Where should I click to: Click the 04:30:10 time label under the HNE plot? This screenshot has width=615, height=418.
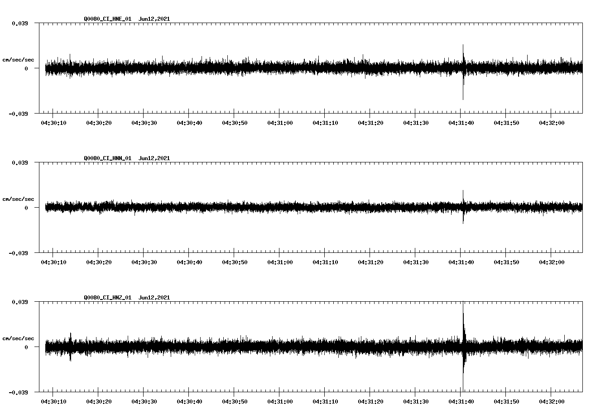(x=53, y=123)
